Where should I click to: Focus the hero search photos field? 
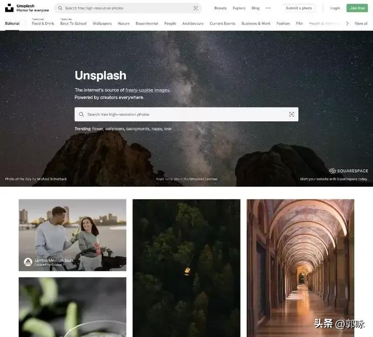pyautogui.click(x=186, y=114)
